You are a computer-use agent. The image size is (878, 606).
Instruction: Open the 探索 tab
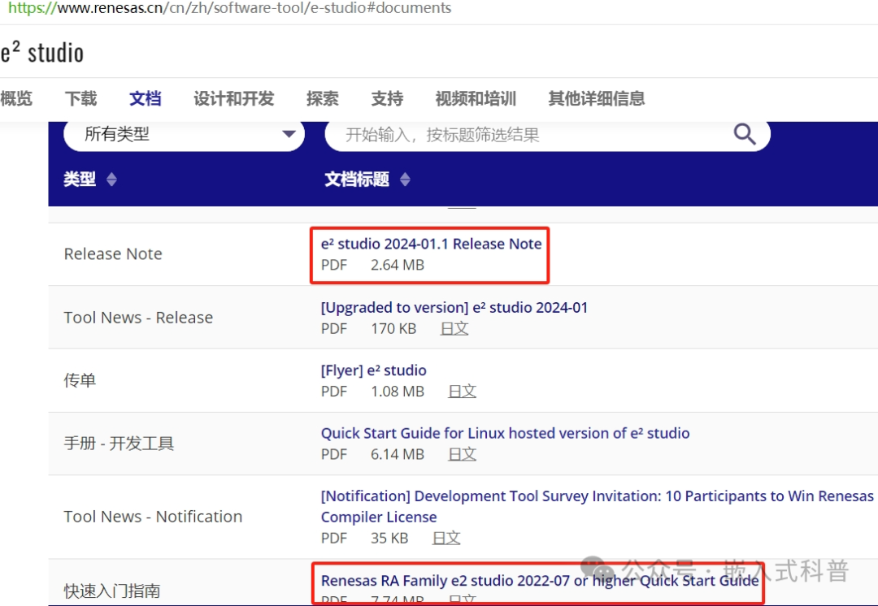click(323, 98)
